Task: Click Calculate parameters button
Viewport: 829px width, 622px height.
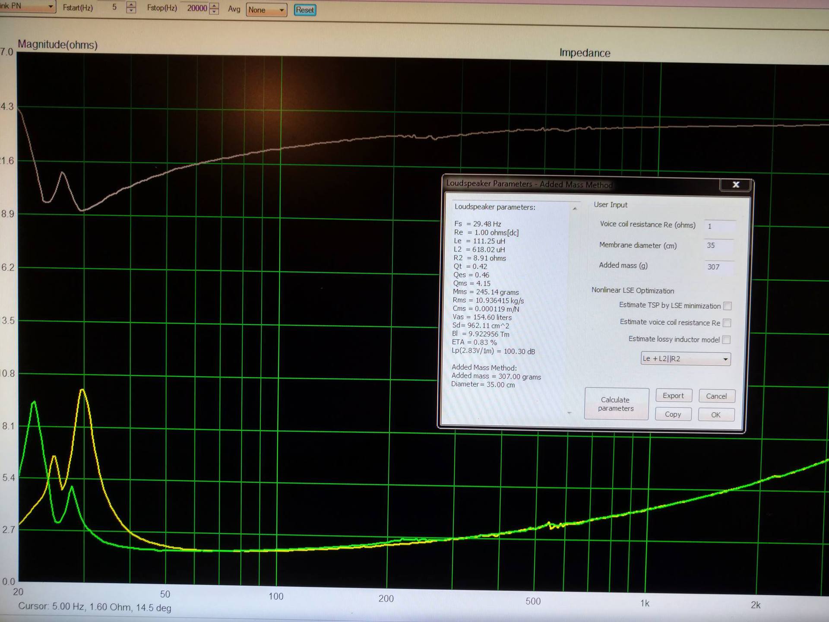Action: click(616, 404)
